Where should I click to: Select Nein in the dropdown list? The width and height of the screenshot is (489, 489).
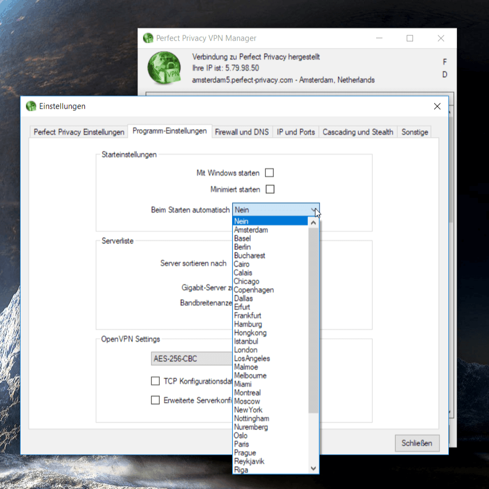(x=271, y=221)
